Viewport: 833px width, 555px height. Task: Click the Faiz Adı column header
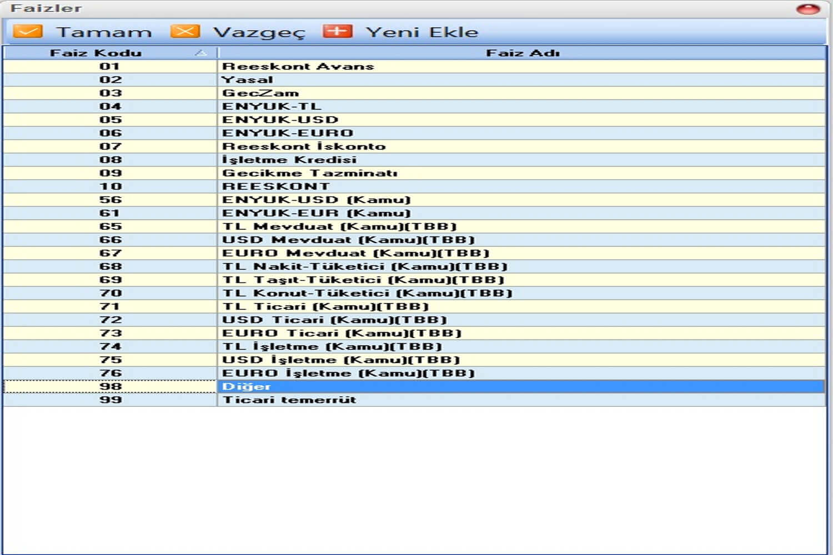click(522, 53)
